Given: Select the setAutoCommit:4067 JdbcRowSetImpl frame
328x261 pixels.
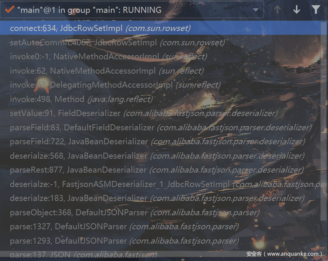Looking at the screenshot, I should point(160,42).
